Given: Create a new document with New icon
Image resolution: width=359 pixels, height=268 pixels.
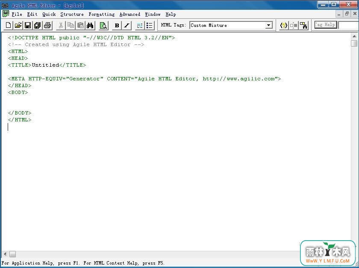Looking at the screenshot, I should click(x=8, y=25).
